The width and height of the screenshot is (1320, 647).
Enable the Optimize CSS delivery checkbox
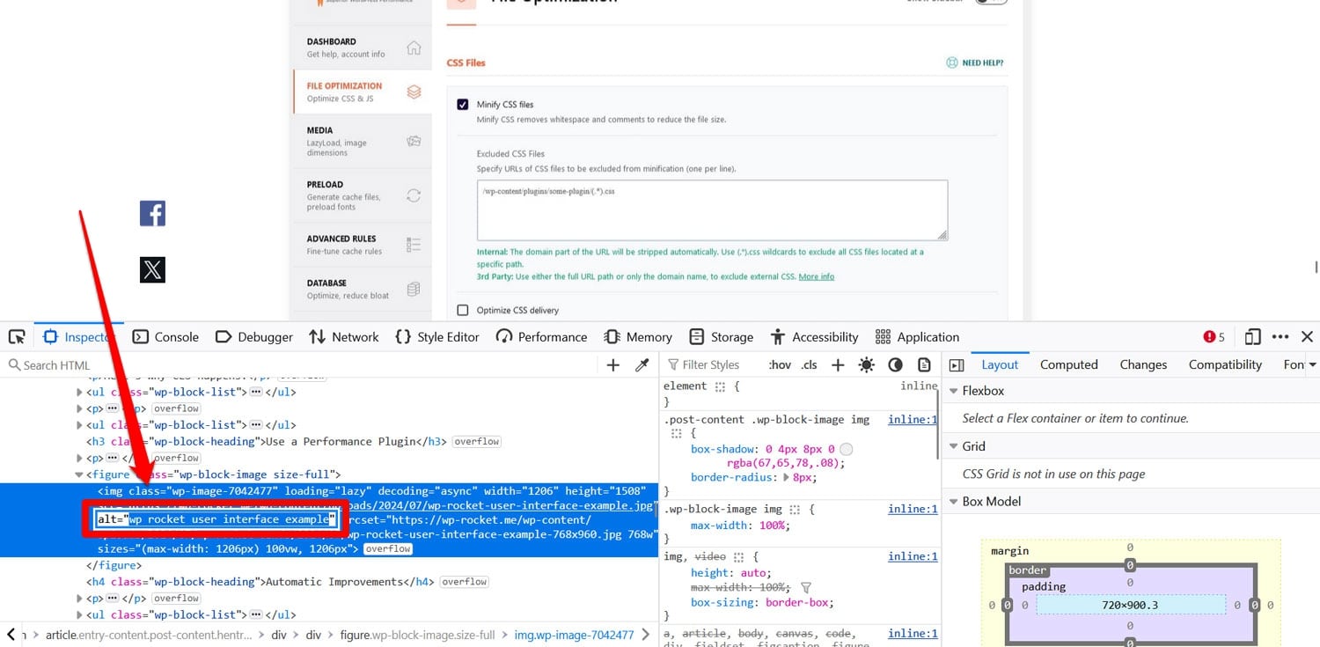(462, 310)
